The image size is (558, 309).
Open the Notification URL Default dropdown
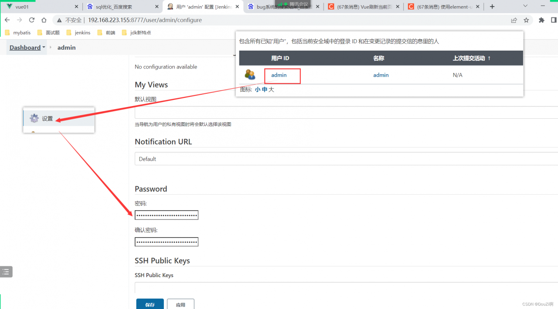[346, 159]
